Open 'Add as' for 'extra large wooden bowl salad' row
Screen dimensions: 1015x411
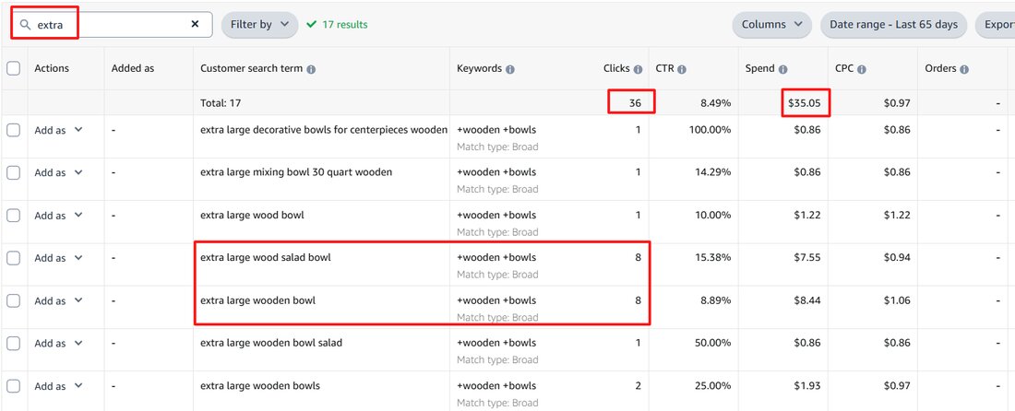(x=59, y=343)
